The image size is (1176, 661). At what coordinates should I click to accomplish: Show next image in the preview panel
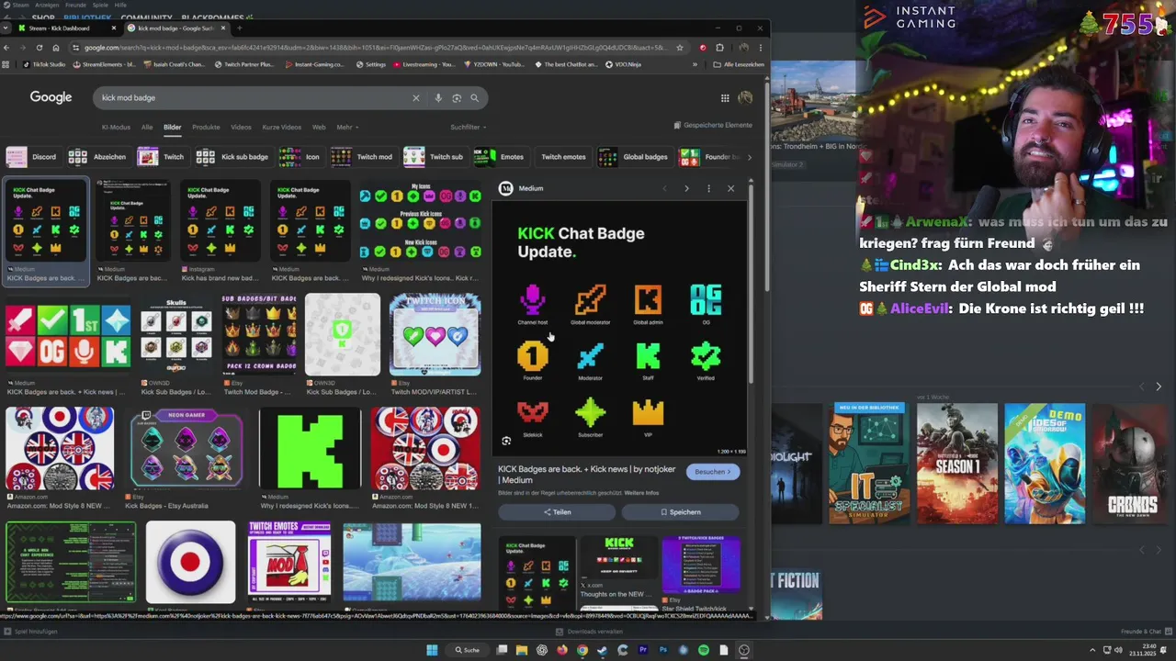(x=686, y=188)
